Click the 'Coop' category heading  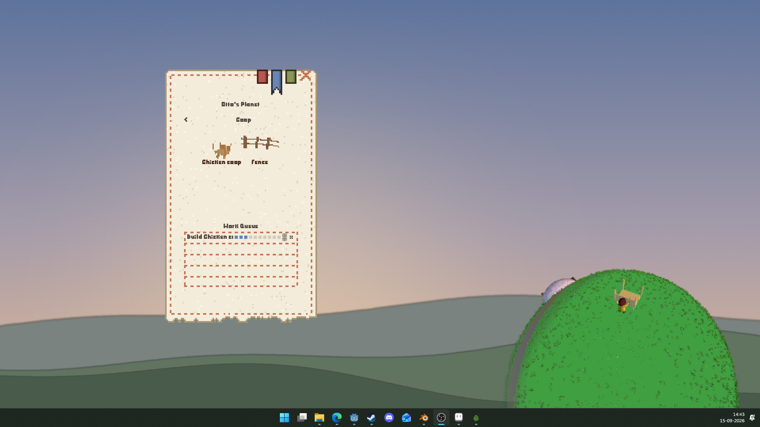[243, 120]
